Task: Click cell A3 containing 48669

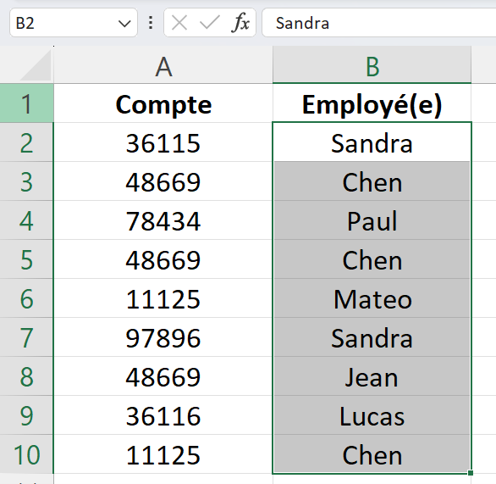Action: pyautogui.click(x=163, y=181)
